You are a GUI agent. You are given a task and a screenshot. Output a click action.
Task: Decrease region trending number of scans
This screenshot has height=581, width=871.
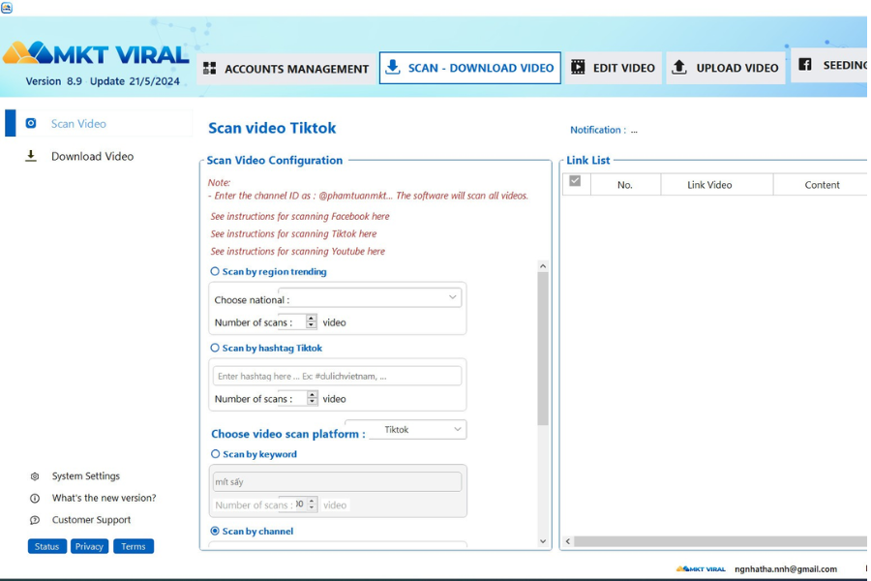(x=311, y=325)
